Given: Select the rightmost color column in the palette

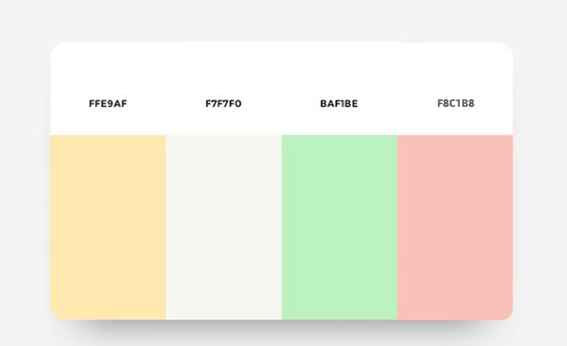Looking at the screenshot, I should [x=455, y=228].
